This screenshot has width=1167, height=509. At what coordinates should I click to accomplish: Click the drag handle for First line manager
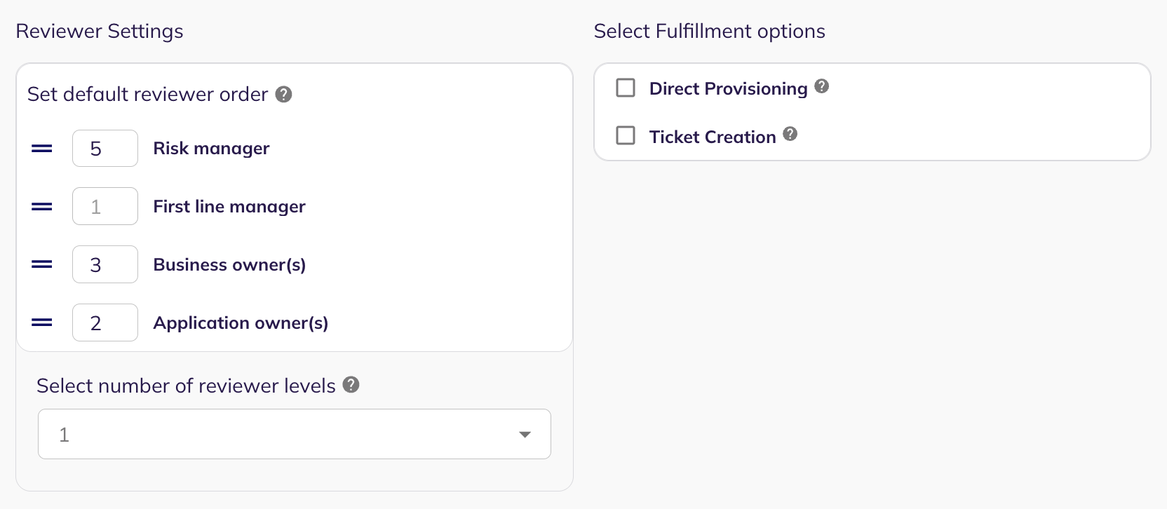42,207
